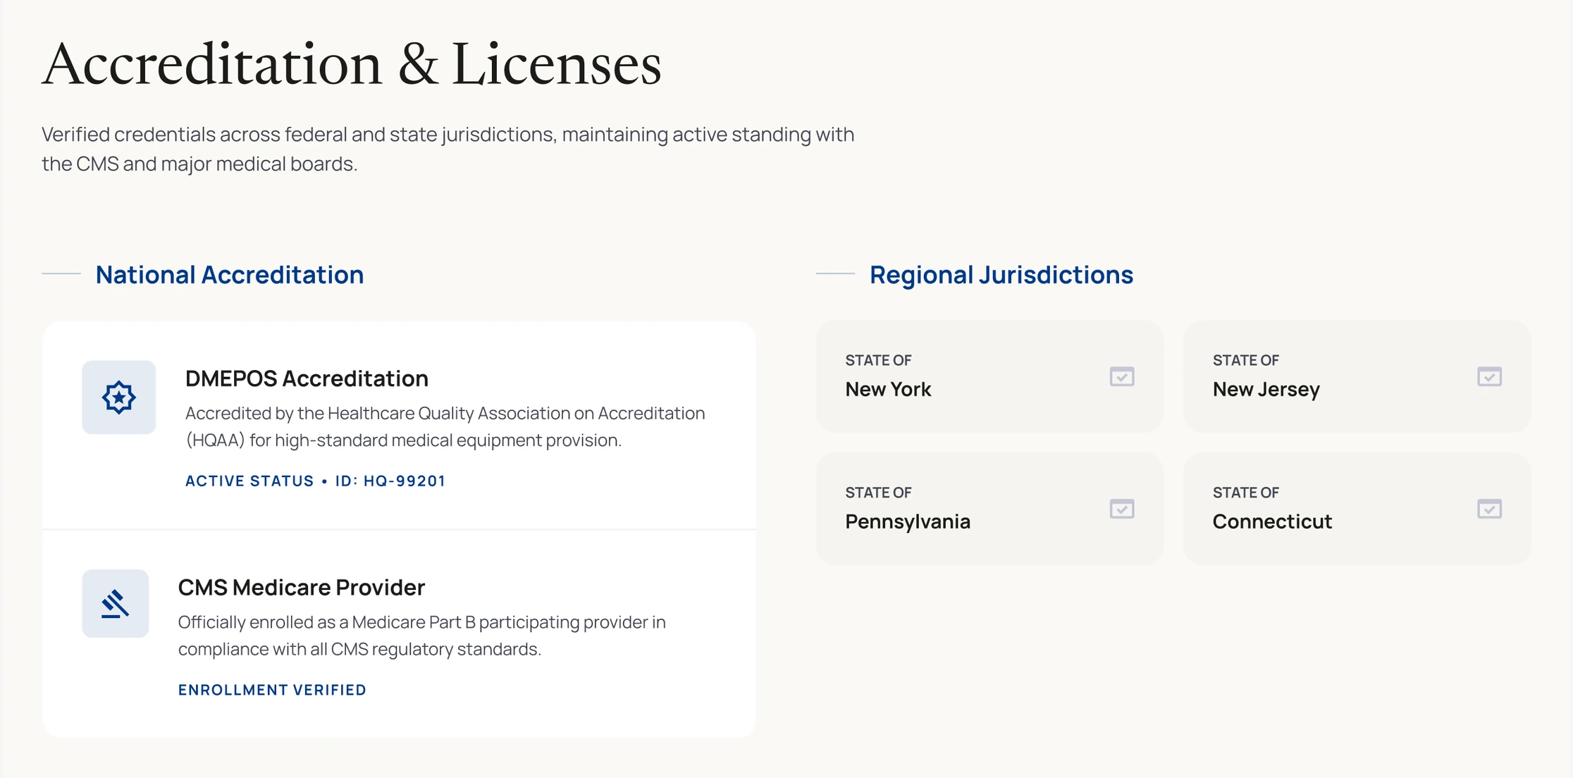Click 'STATE OF' label above New York
The width and height of the screenshot is (1573, 778).
[x=878, y=360]
